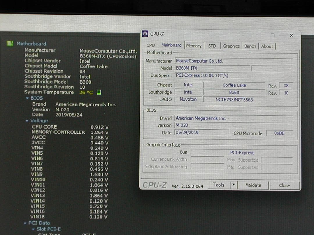Image resolution: width=314 pixels, height=235 pixels.
Task: Switch to the Bench tab
Action: pyautogui.click(x=250, y=46)
